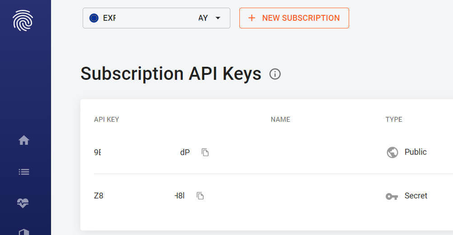Screen dimensions: 453x235
Task: Copy the Public API key ending in dP
Action: (205, 152)
